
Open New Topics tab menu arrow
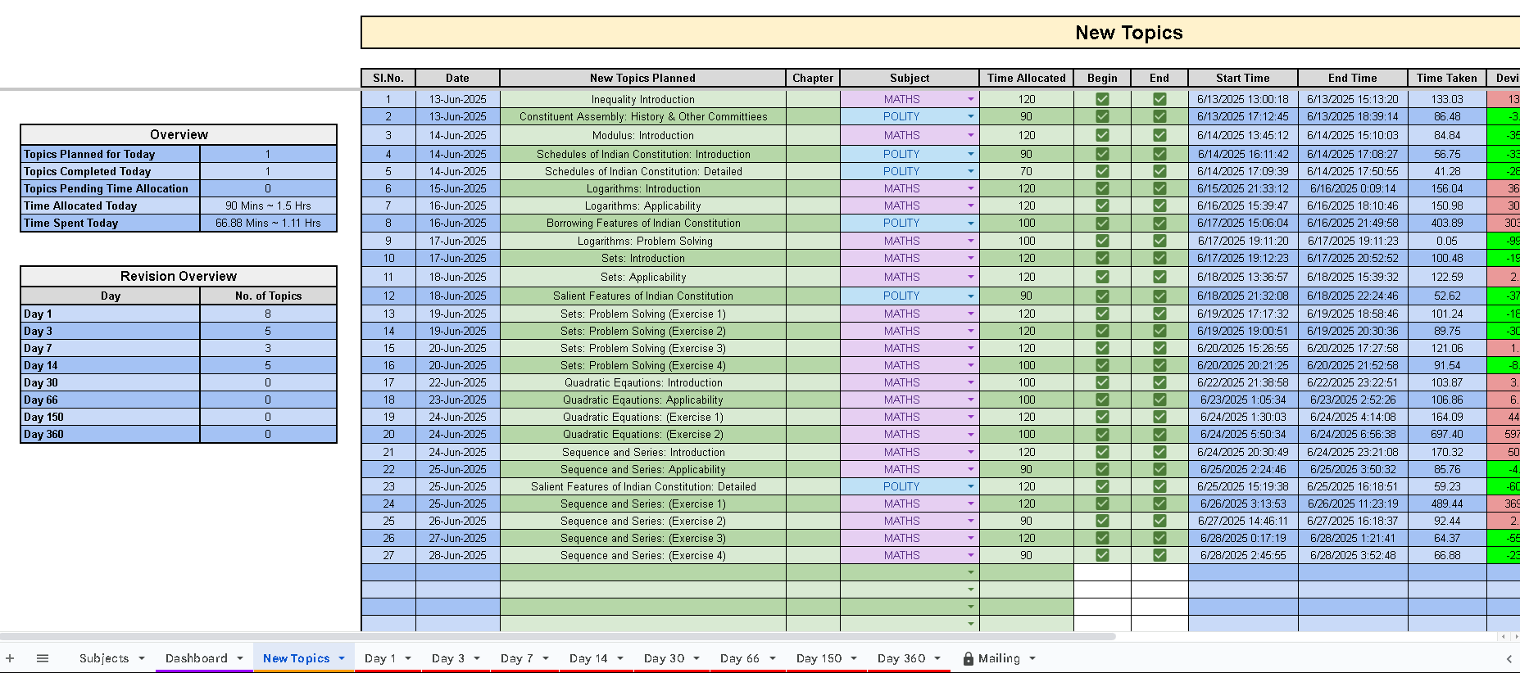(x=342, y=658)
